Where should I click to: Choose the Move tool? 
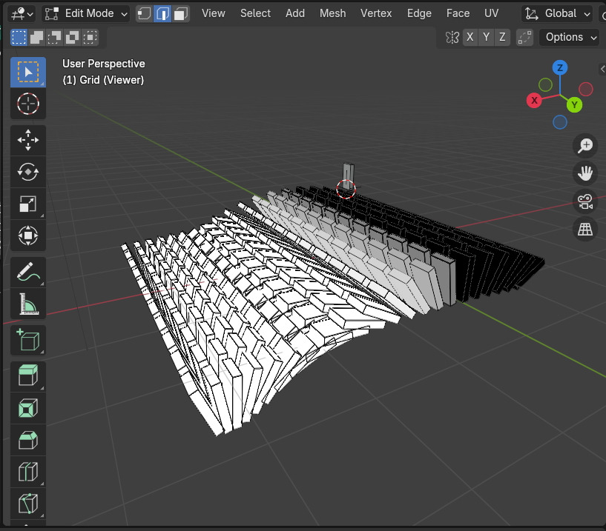(x=28, y=140)
